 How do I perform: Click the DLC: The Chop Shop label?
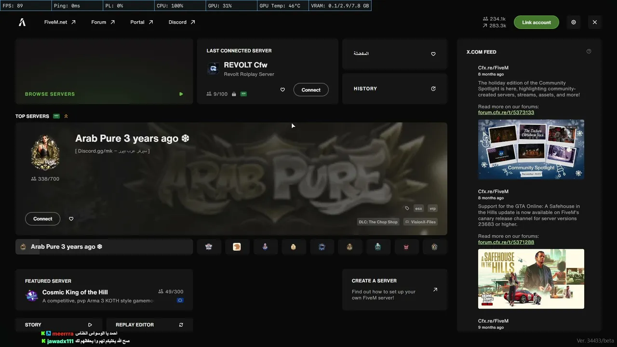click(x=378, y=222)
